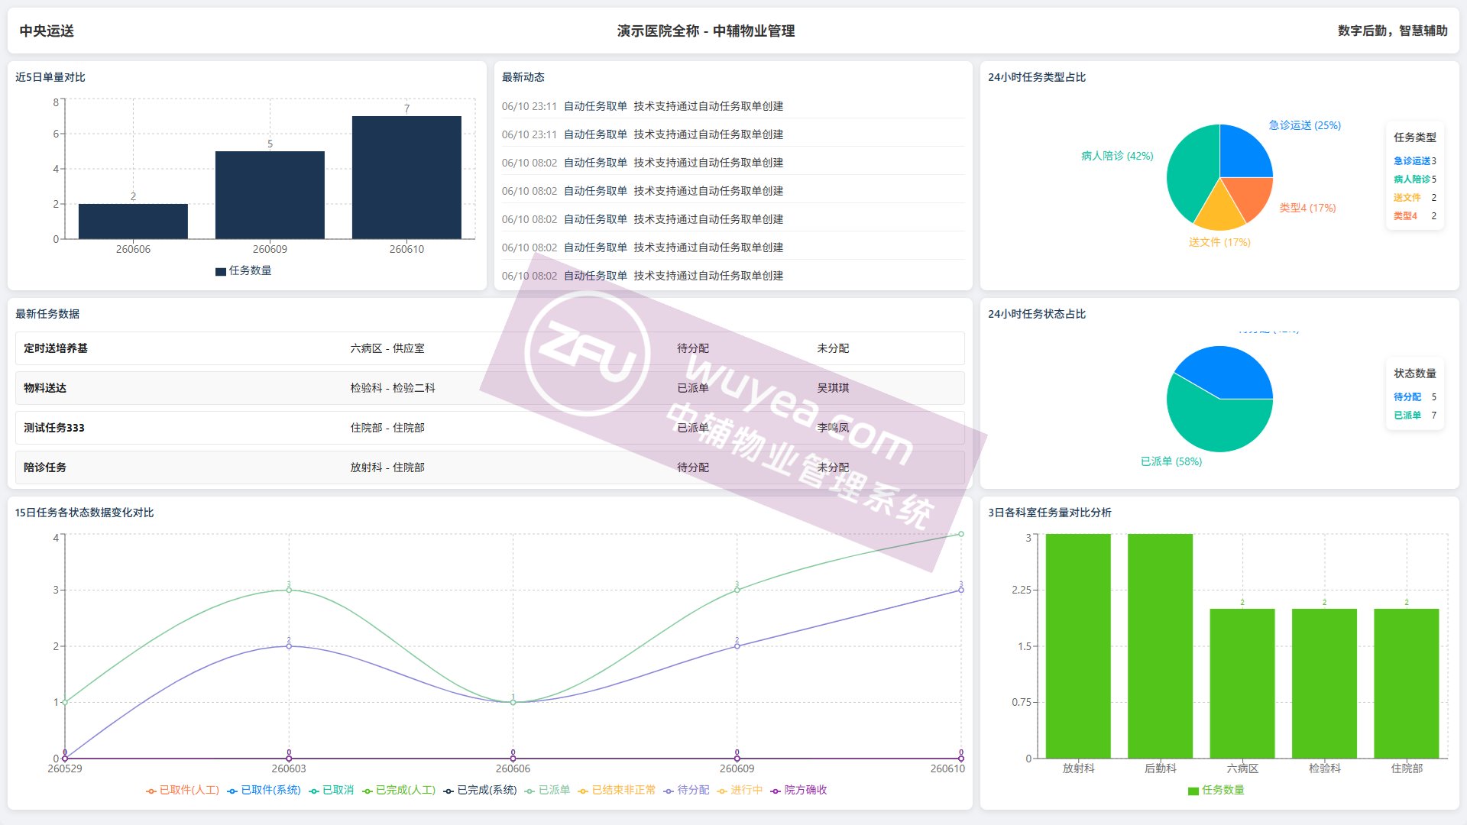Click 演示医院全称 - 中辅物业管理 title
1467x825 pixels.
coord(706,31)
